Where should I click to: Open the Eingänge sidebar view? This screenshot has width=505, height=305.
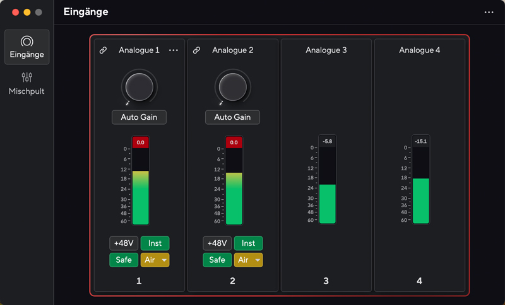pyautogui.click(x=27, y=47)
